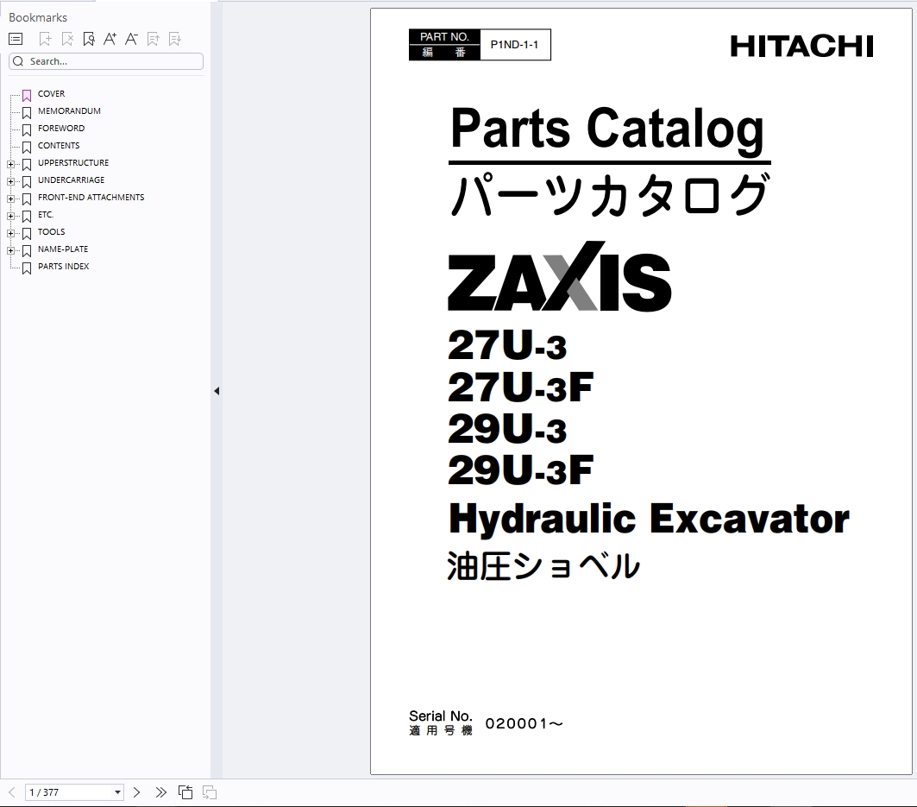Click the delete bookmark icon
Image resolution: width=917 pixels, height=807 pixels.
pyautogui.click(x=67, y=39)
